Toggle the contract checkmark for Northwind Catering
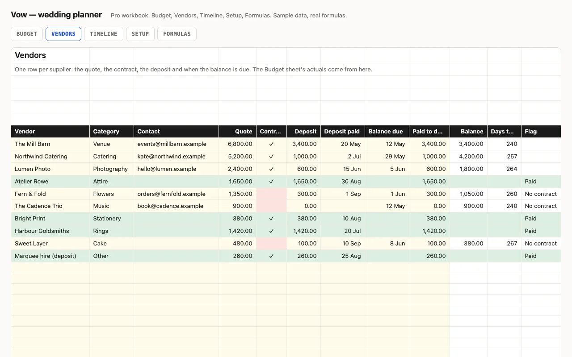Screen dimensions: 572x357 271,157
